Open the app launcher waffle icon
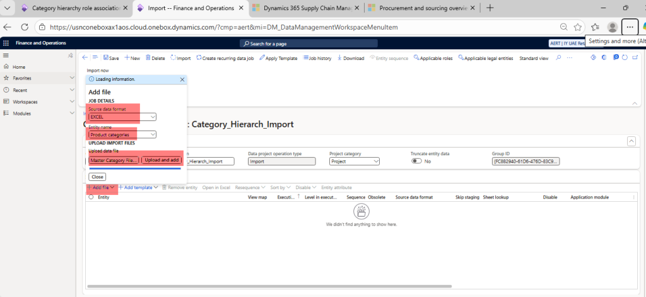This screenshot has width=646, height=297. click(x=6, y=44)
